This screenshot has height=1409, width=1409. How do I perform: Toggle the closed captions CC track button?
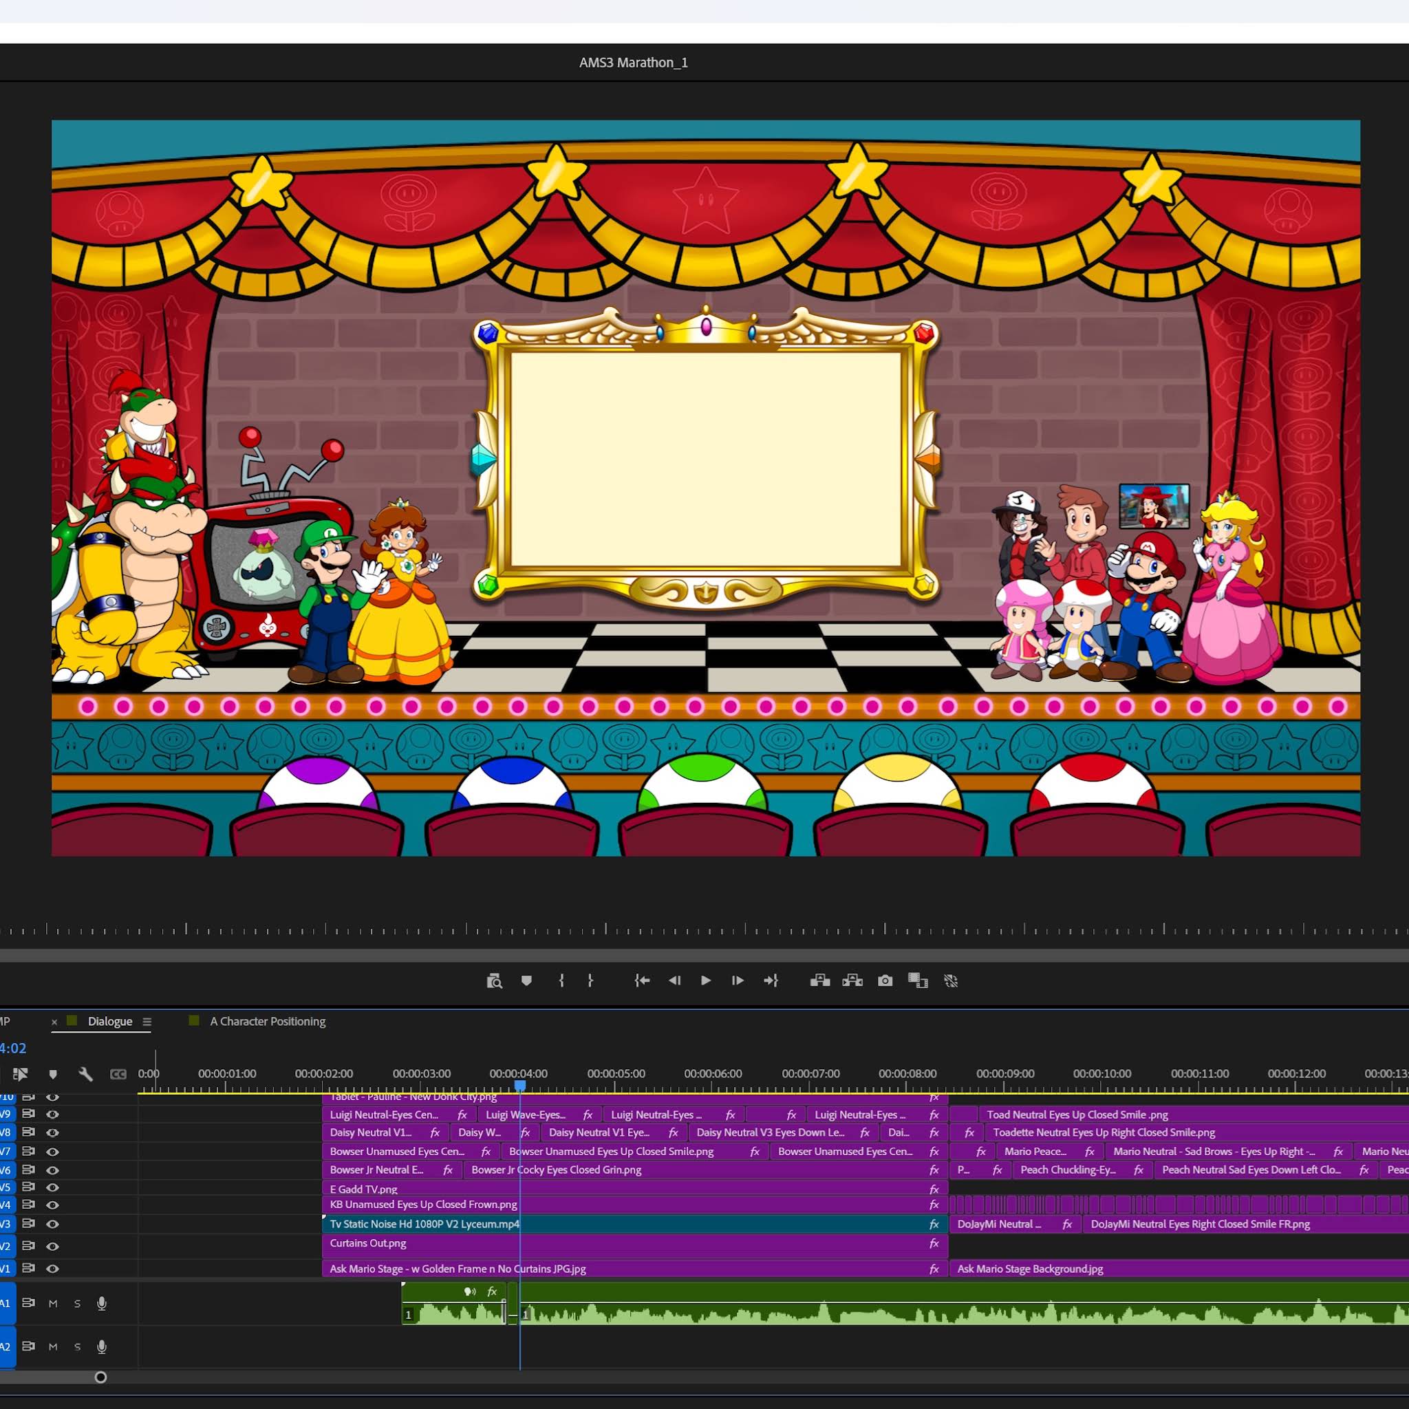[118, 1074]
